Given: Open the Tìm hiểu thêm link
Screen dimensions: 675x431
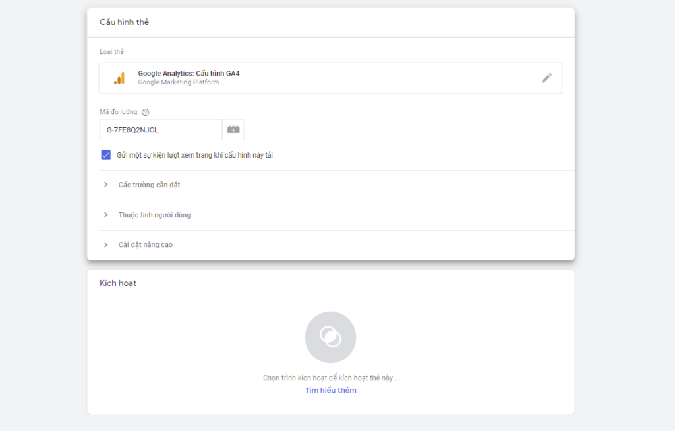Looking at the screenshot, I should tap(331, 391).
